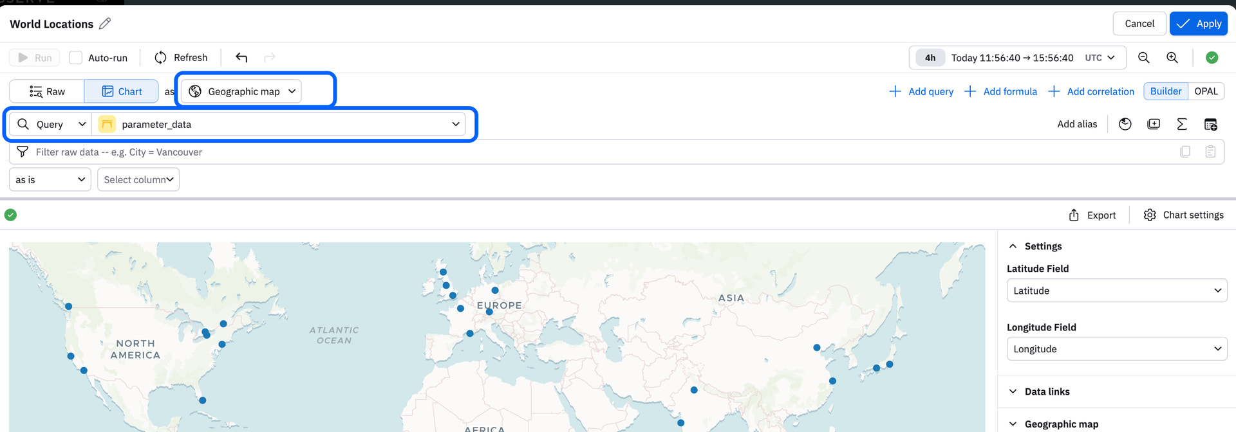Open the Latitude Field dropdown
1236x432 pixels.
coord(1117,291)
